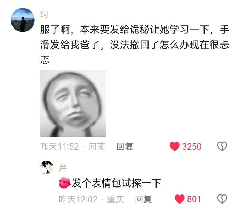240x207 pixels.
Task: Tap the 3250 like count
Action: click(x=192, y=146)
